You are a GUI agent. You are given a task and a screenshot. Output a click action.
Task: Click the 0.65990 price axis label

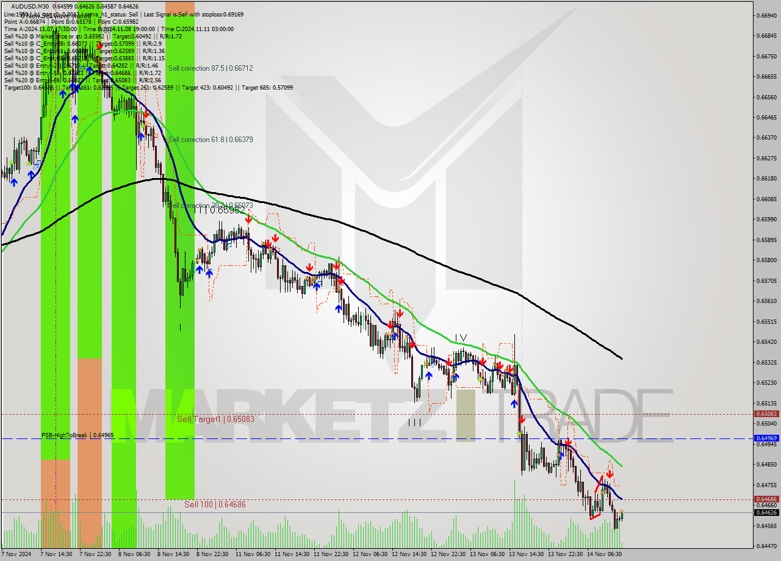[766, 220]
